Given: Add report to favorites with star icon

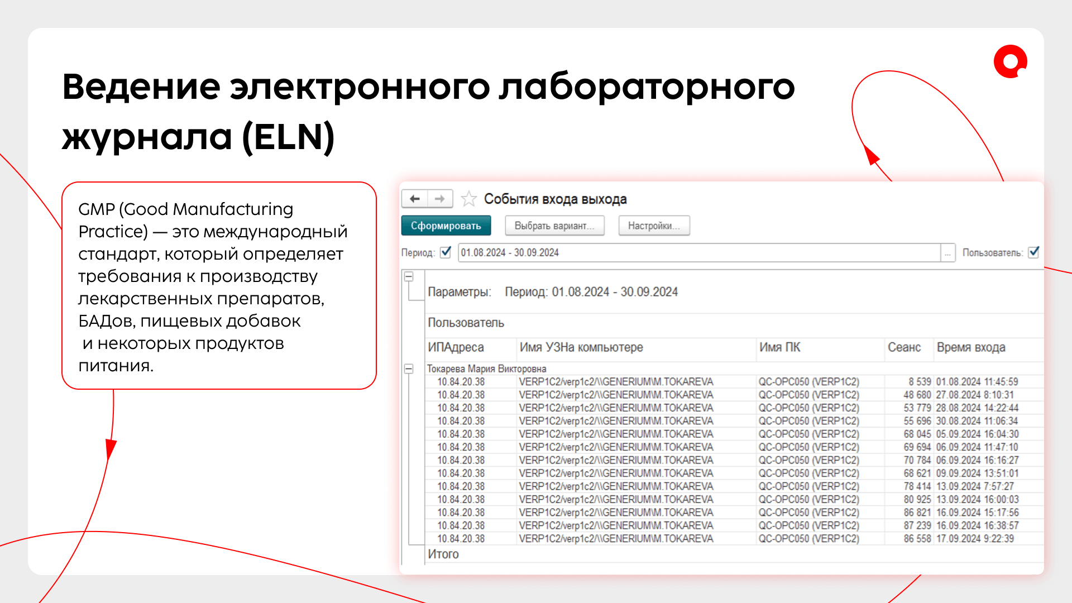Looking at the screenshot, I should point(469,199).
